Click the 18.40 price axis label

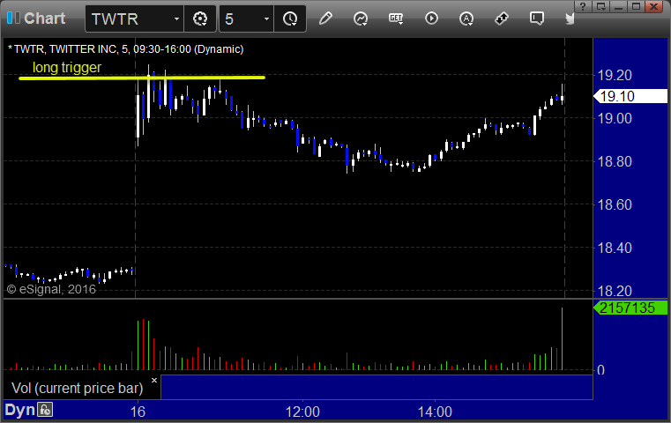pos(615,248)
